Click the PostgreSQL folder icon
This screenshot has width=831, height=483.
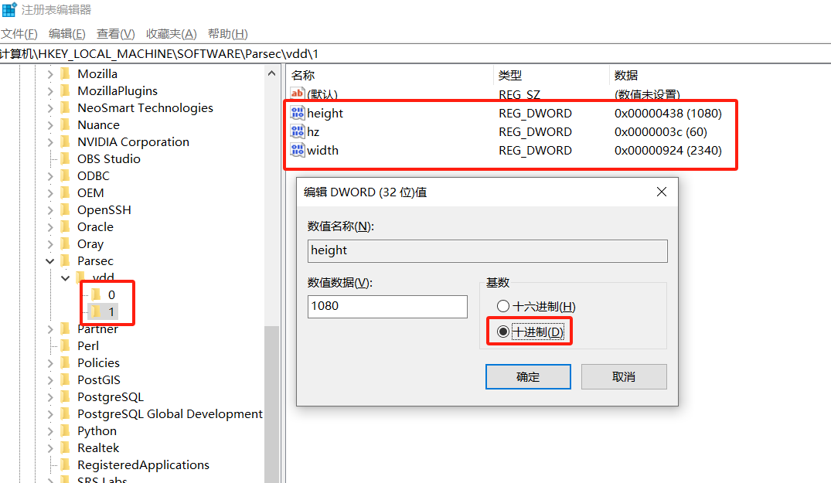pyautogui.click(x=66, y=396)
